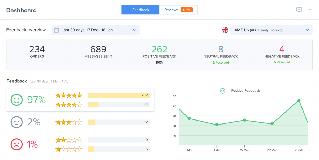This screenshot has height=160, width=319.
Task: Click the 1% negative percentage
Action: coord(32,144)
